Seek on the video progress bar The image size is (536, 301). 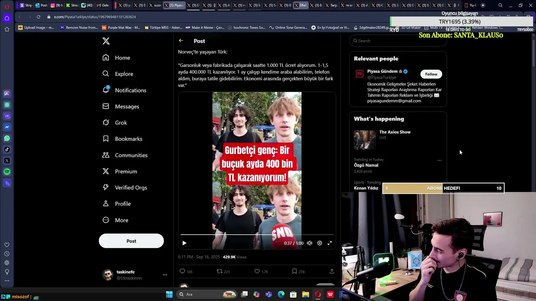(257, 235)
